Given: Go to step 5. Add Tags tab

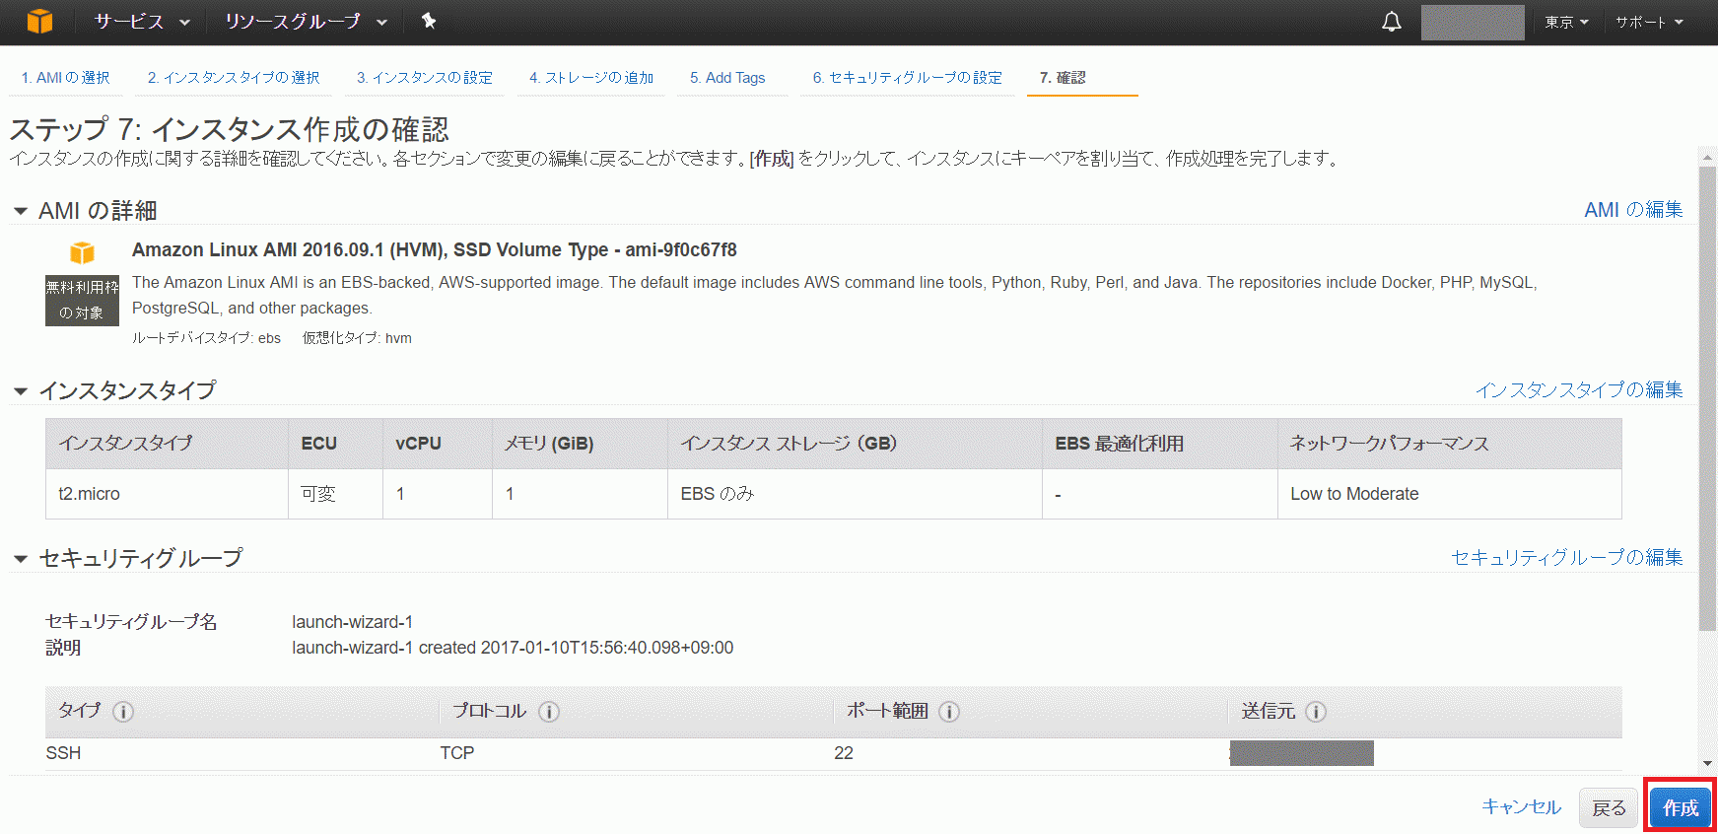Looking at the screenshot, I should pos(727,78).
